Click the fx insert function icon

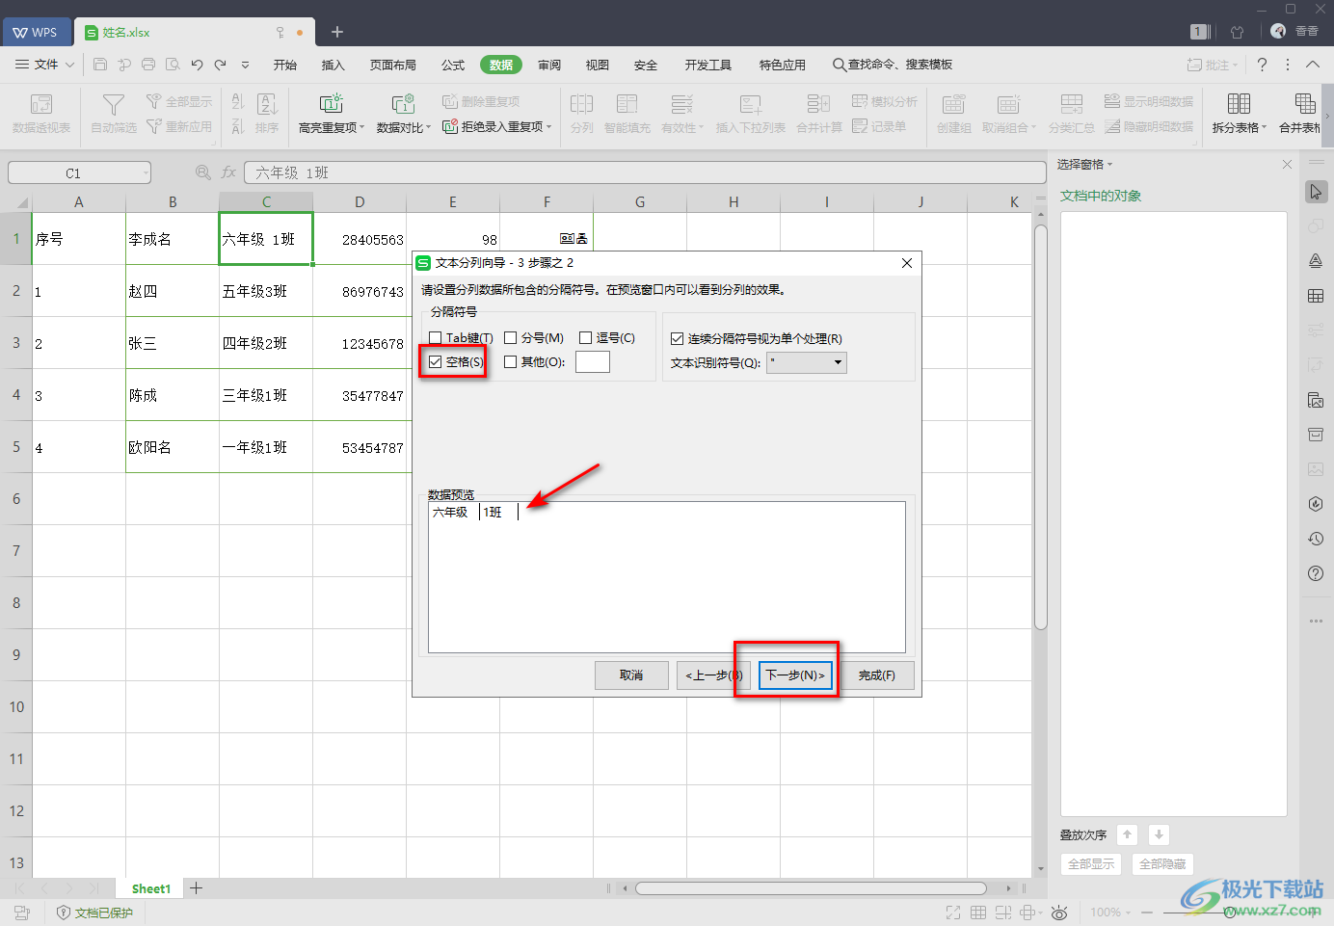228,172
